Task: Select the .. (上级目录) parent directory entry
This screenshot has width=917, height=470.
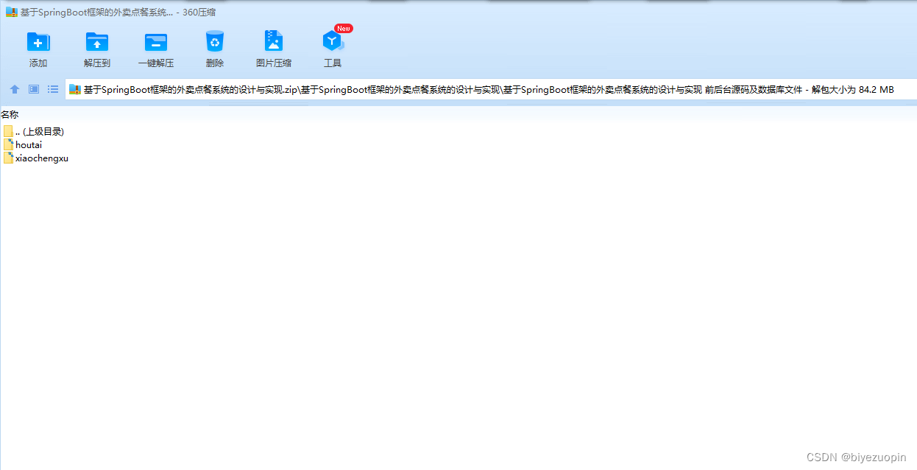Action: click(x=34, y=131)
